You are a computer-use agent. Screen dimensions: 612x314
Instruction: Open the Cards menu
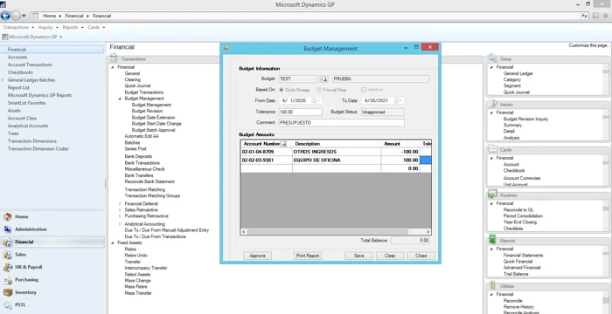point(96,28)
